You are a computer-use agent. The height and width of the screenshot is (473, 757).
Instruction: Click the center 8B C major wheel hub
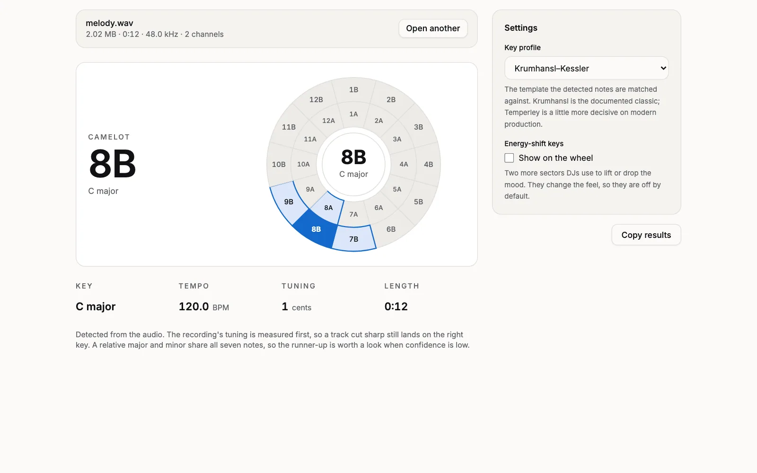click(x=354, y=164)
